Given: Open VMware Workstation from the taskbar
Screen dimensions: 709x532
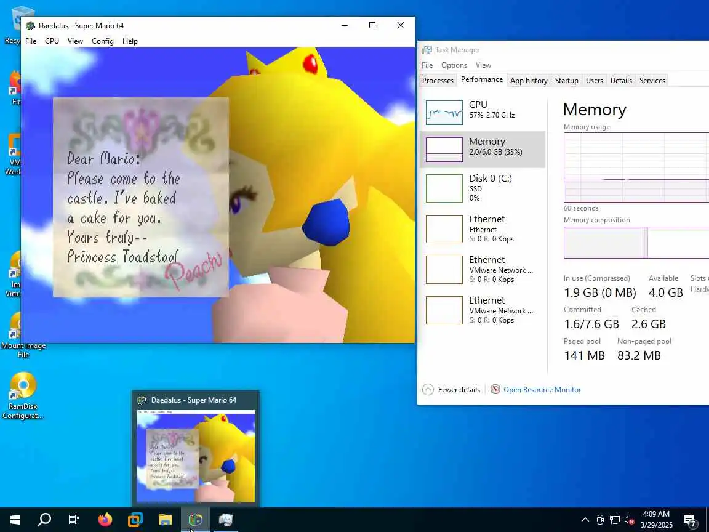Looking at the screenshot, I should (x=135, y=520).
